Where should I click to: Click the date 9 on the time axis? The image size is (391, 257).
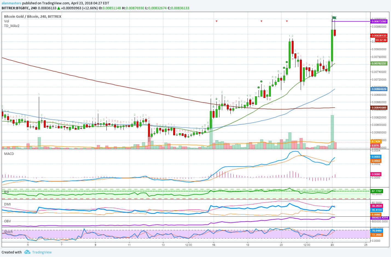(95, 245)
